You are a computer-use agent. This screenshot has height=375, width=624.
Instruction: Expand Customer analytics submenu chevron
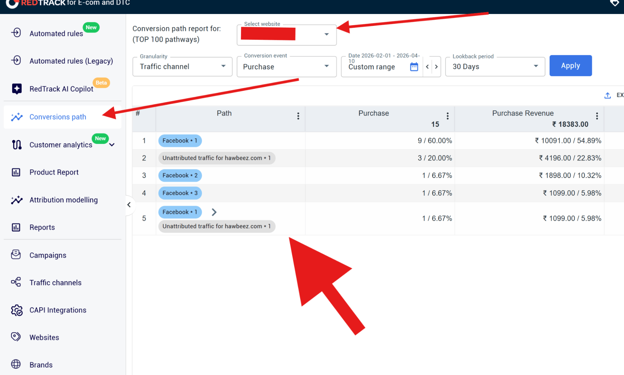click(112, 145)
